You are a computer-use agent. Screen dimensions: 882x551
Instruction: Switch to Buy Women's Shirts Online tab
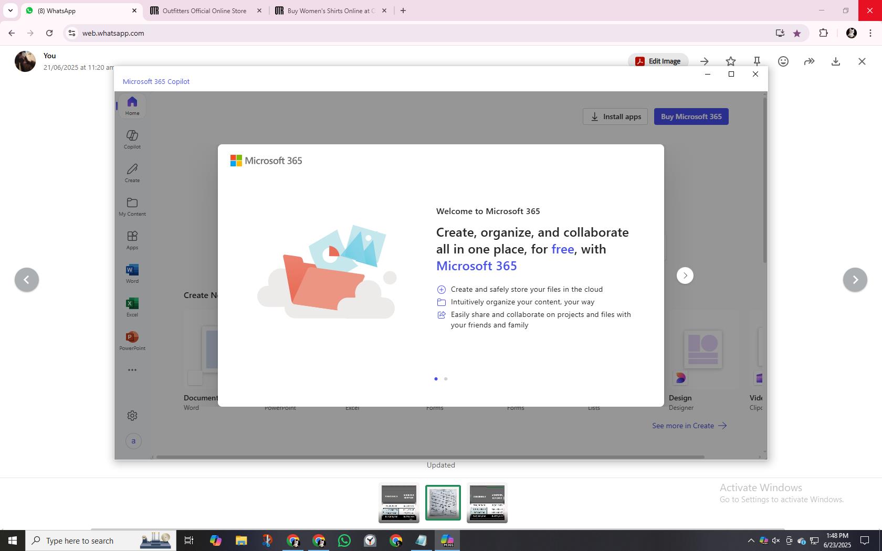point(331,10)
